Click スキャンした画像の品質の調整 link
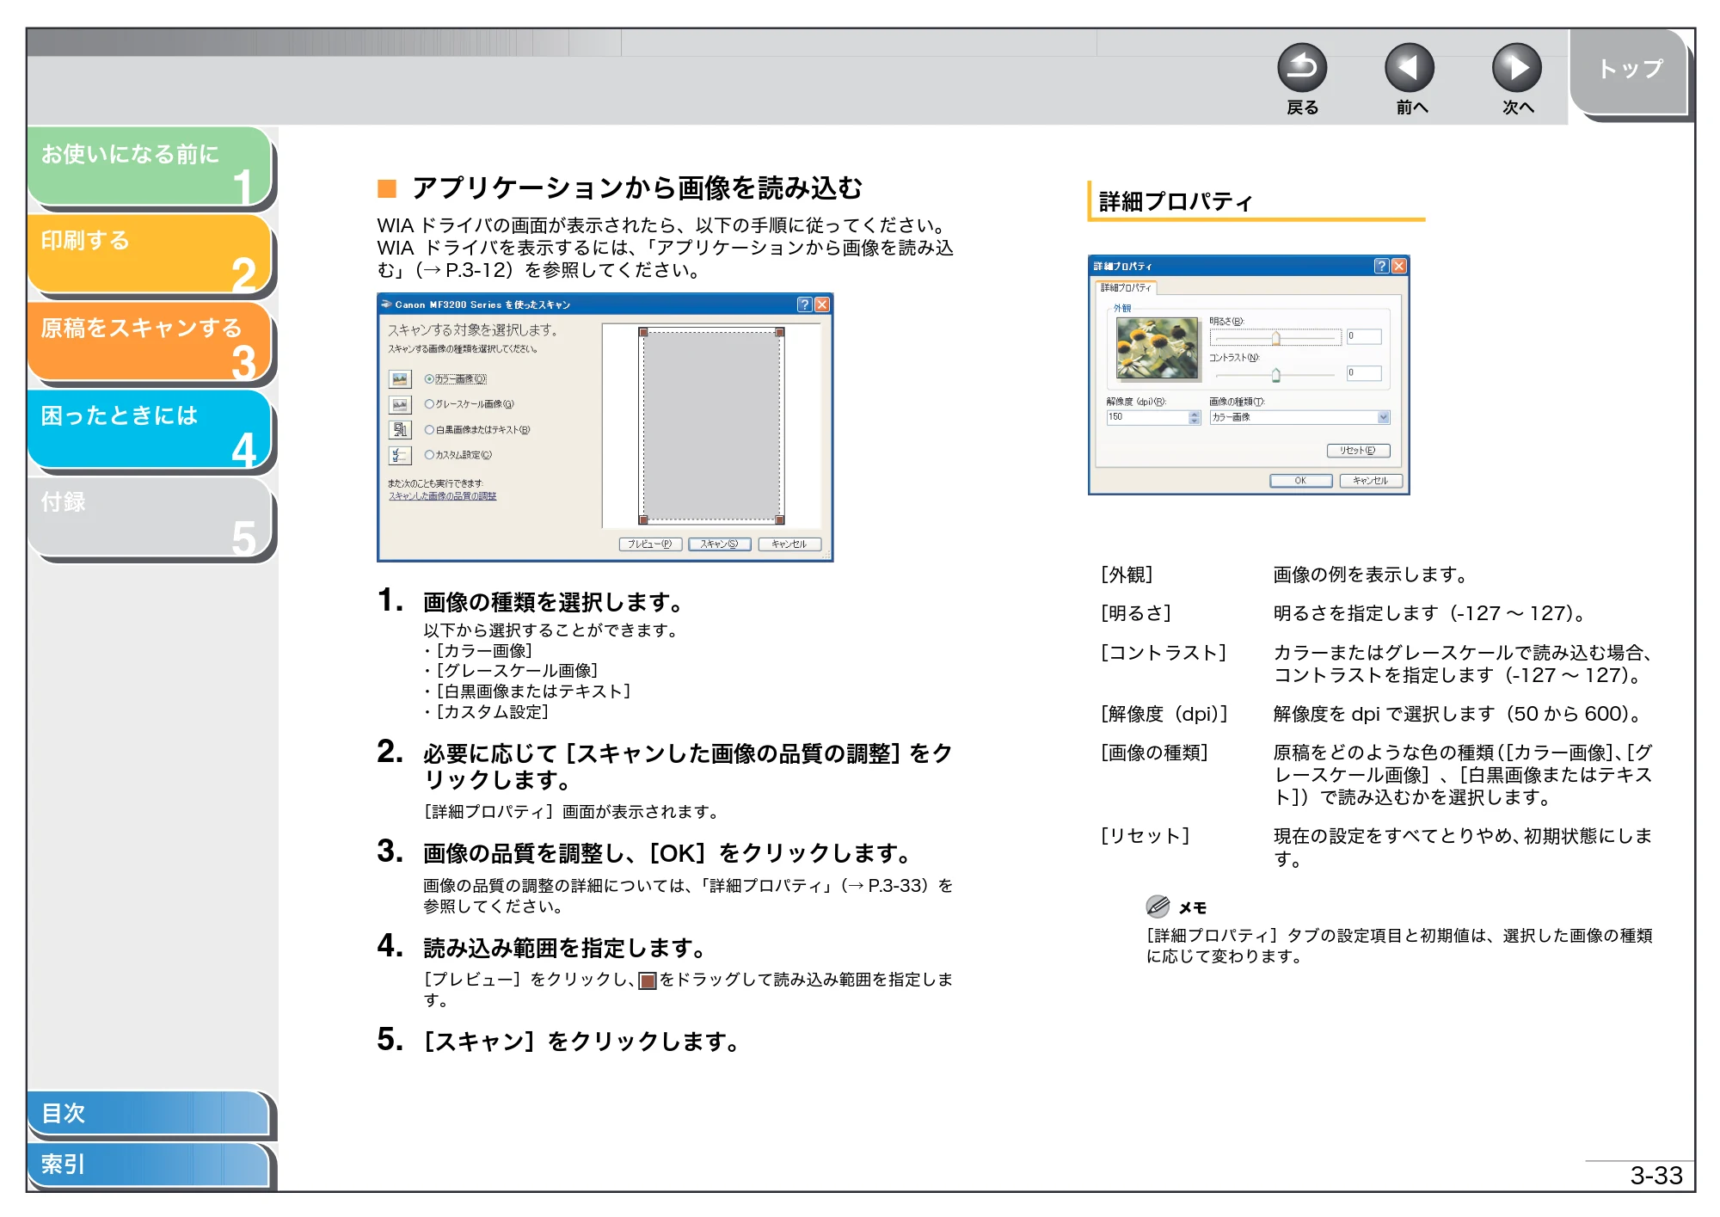Viewport: 1720px width, 1217px height. click(442, 496)
